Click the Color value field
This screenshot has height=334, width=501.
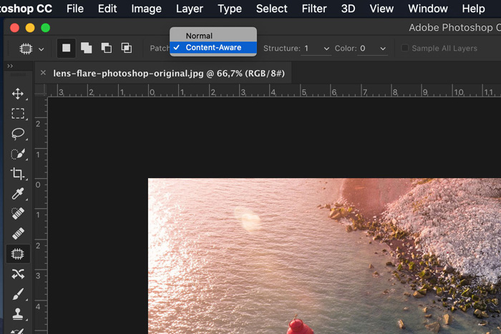tap(368, 49)
